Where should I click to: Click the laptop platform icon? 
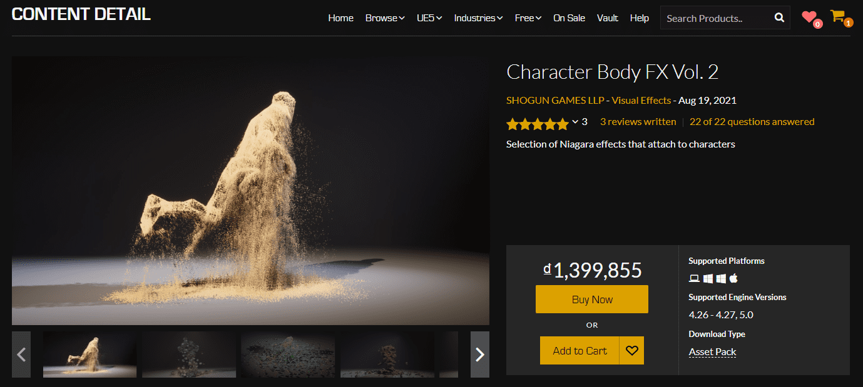pos(694,278)
